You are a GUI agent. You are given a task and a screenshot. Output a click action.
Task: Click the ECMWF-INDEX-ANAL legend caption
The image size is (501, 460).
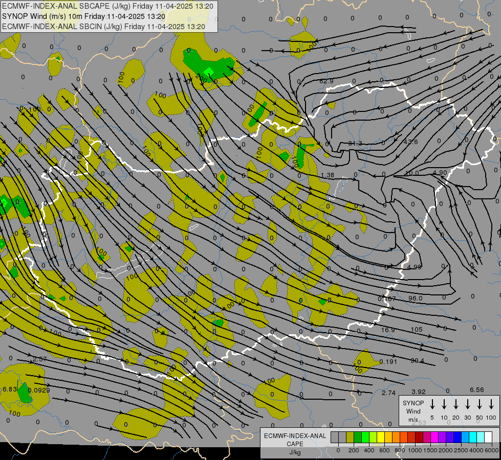point(295,436)
